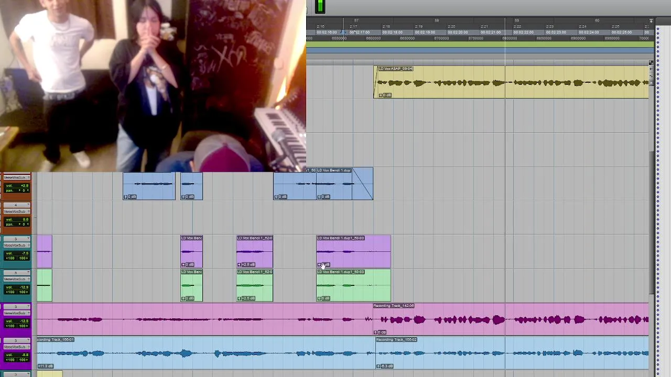Click the -12.9 volume field
This screenshot has height=377, width=671.
pyautogui.click(x=17, y=287)
